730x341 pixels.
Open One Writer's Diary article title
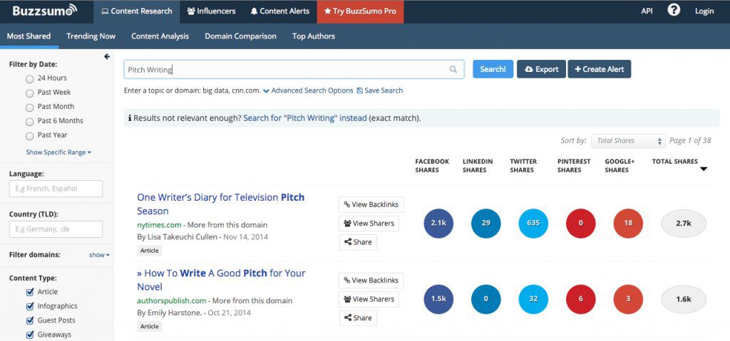coord(221,204)
